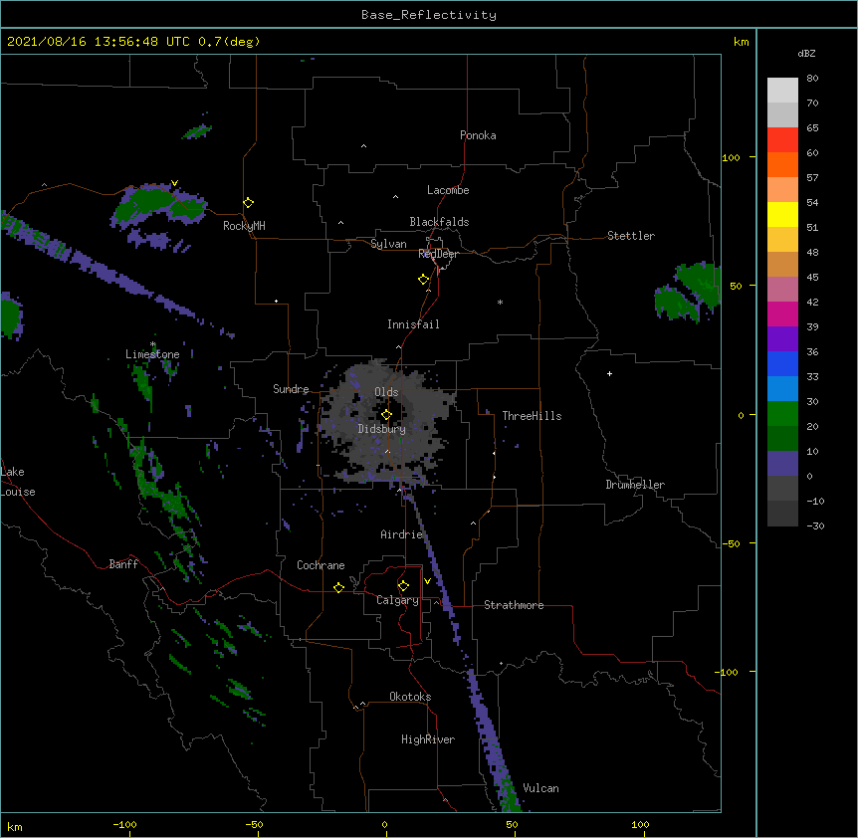
Task: Click yellow v marker east of Calgary
Action: coord(427,581)
